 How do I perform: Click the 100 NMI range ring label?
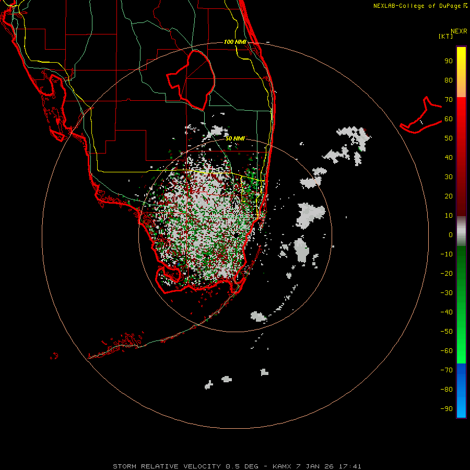tap(235, 42)
